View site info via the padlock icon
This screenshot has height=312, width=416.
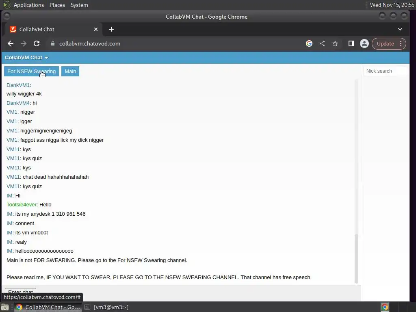tap(53, 43)
